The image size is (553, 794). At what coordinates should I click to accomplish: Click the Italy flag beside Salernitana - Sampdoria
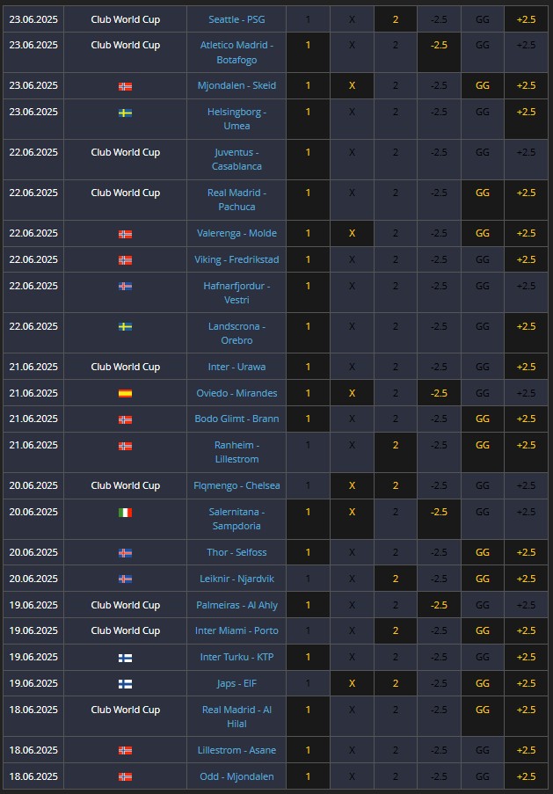pyautogui.click(x=125, y=513)
